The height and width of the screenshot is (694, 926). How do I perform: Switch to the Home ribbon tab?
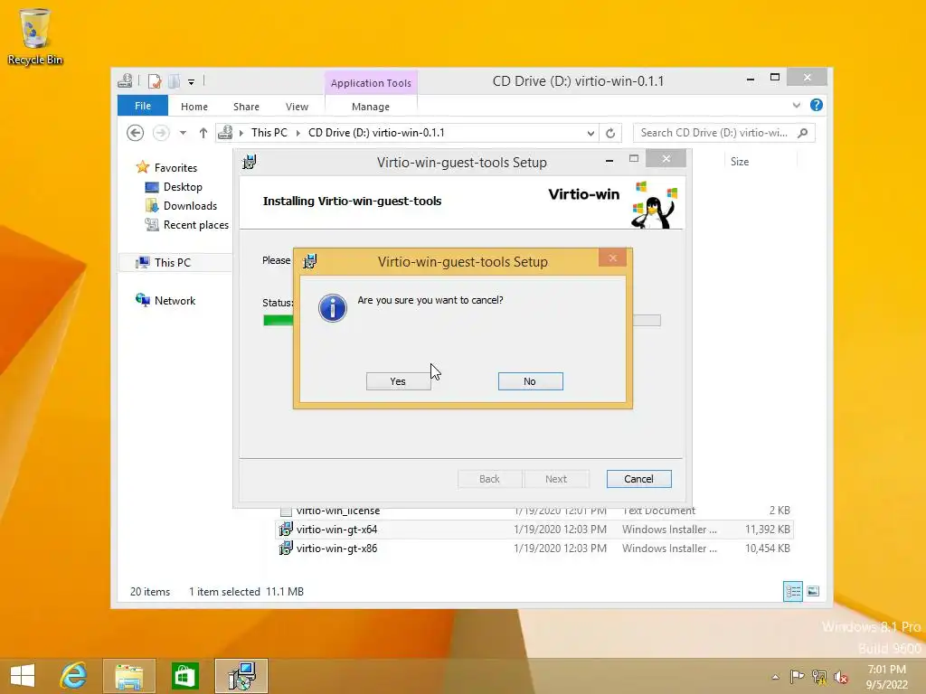coord(194,107)
